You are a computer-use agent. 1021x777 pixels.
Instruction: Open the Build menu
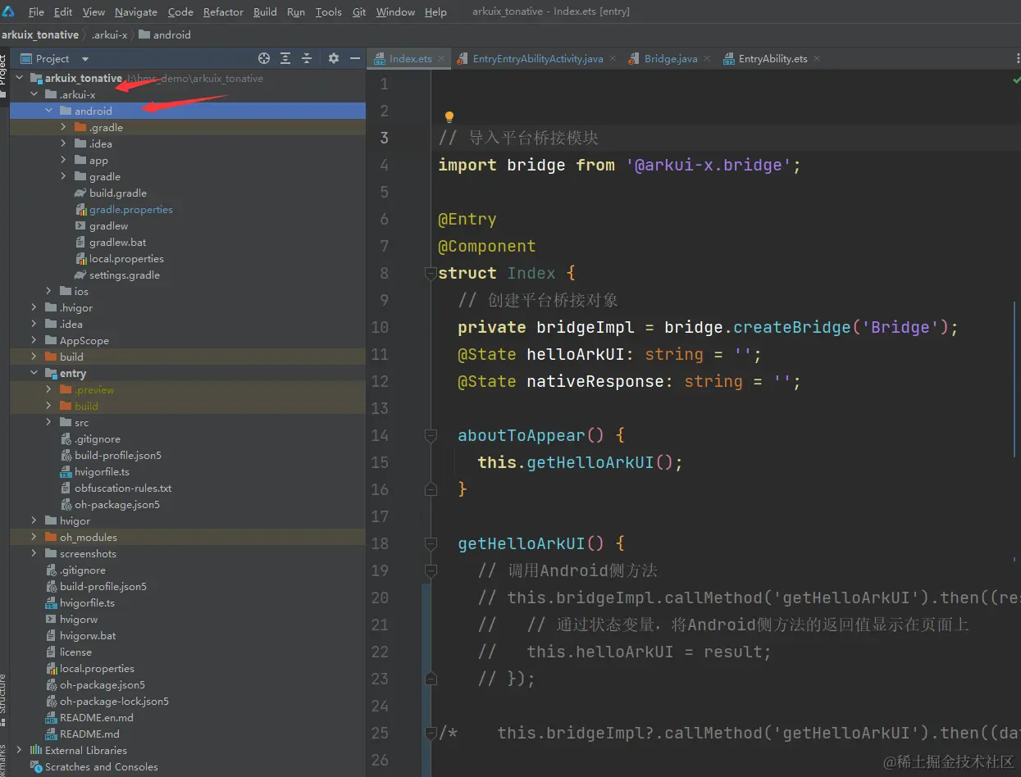[x=265, y=12]
